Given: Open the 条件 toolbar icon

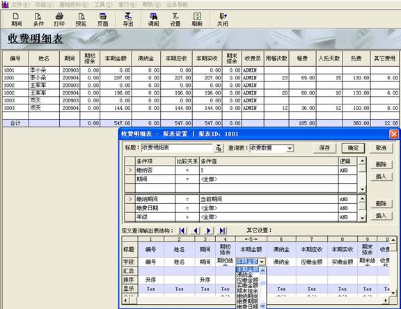Looking at the screenshot, I should pos(38,19).
